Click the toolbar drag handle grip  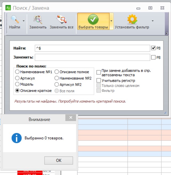pos(7,24)
